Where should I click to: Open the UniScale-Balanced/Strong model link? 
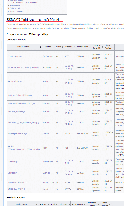(20, 95)
